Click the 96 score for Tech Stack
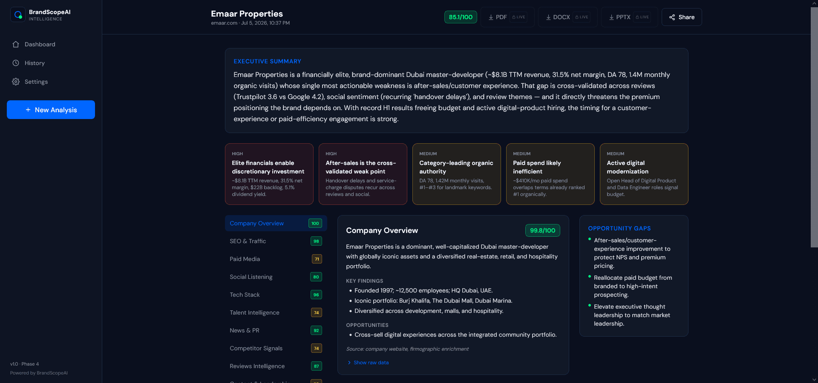The image size is (818, 383). point(316,295)
